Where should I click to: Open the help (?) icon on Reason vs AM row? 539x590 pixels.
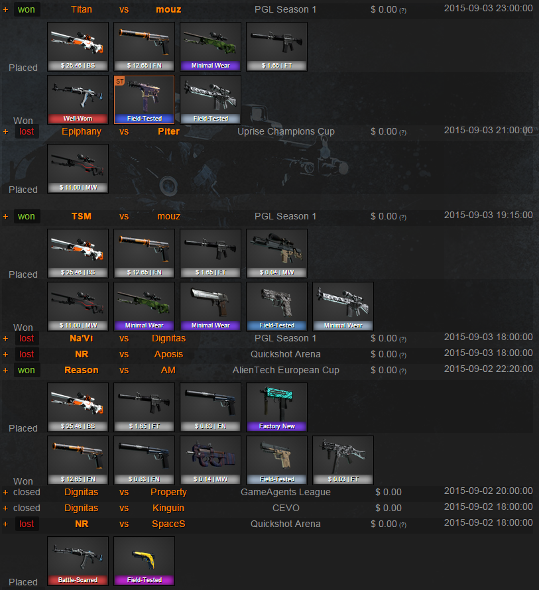pyautogui.click(x=402, y=371)
